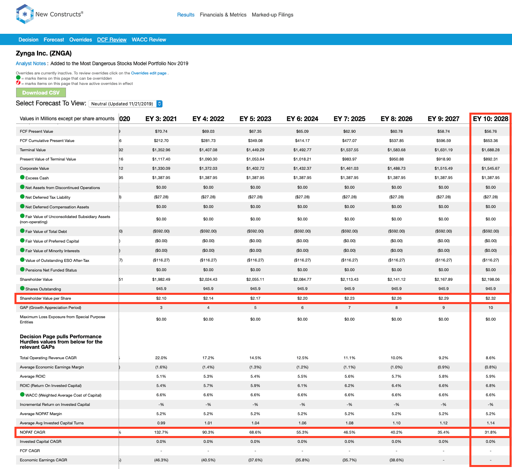This screenshot has width=512, height=469.
Task: Click the red active-override legend icon
Action: [x=18, y=83]
